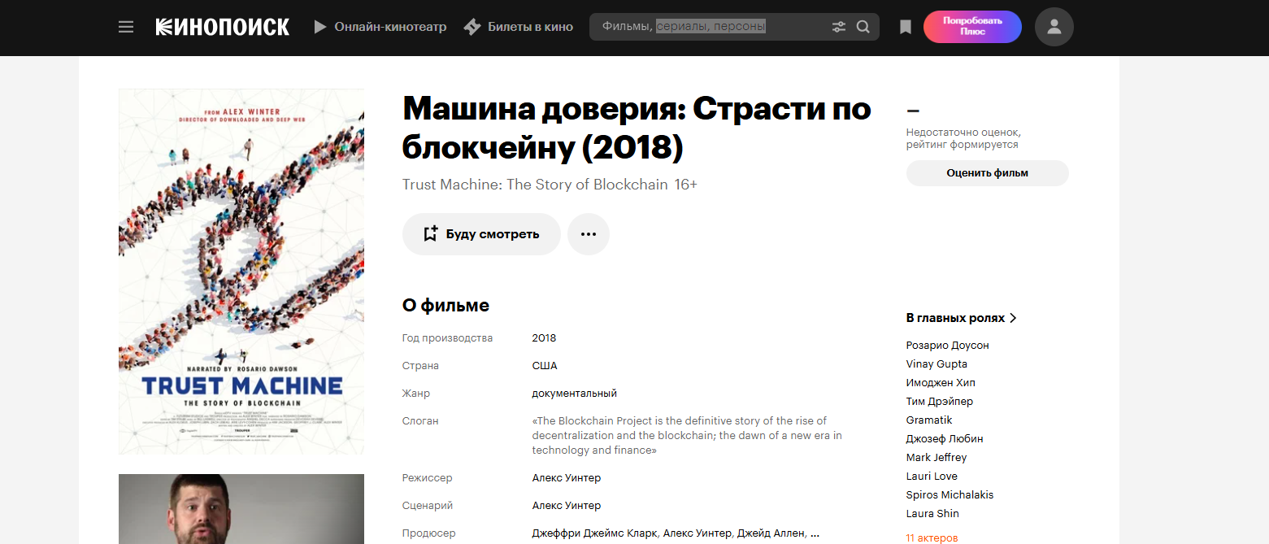Expand the producers list ellipsis

pyautogui.click(x=815, y=534)
